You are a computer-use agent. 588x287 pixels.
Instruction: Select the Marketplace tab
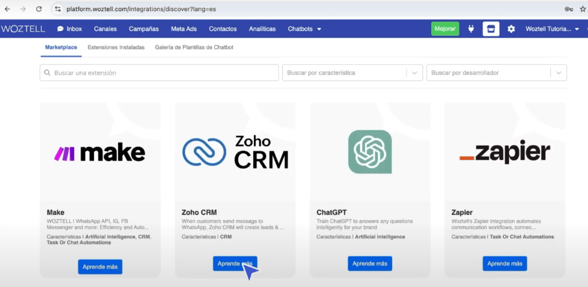click(61, 48)
